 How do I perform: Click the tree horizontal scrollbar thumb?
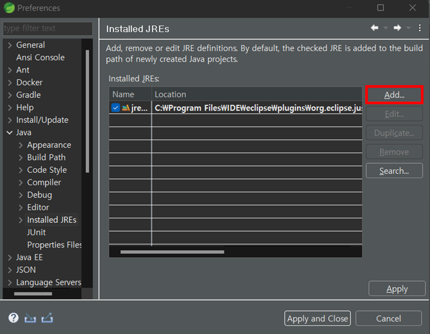tap(33, 294)
